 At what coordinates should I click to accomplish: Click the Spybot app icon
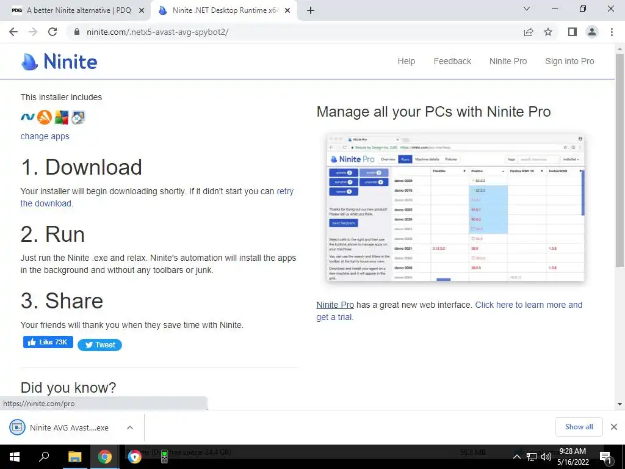79,117
